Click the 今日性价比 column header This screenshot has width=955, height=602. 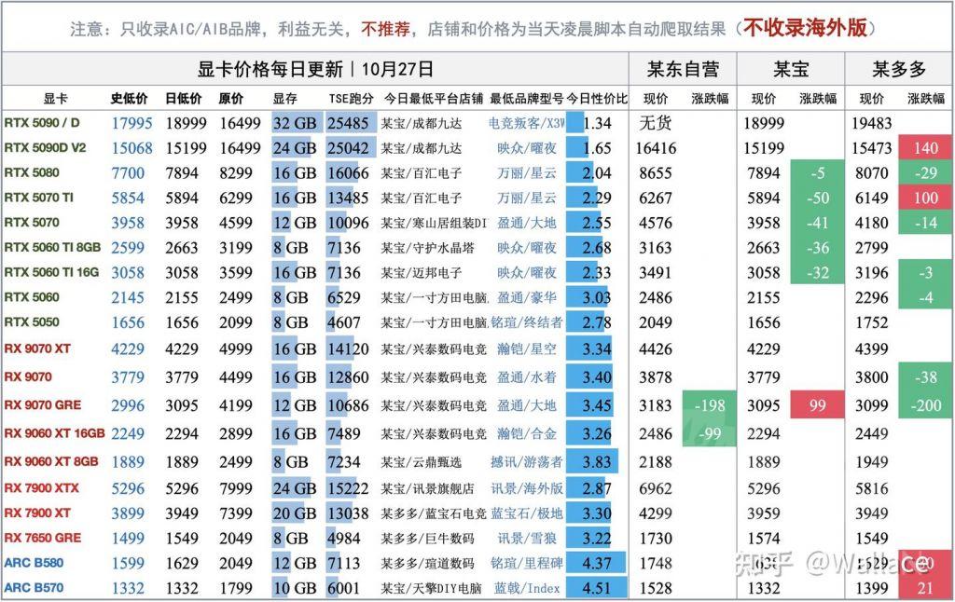pos(591,97)
